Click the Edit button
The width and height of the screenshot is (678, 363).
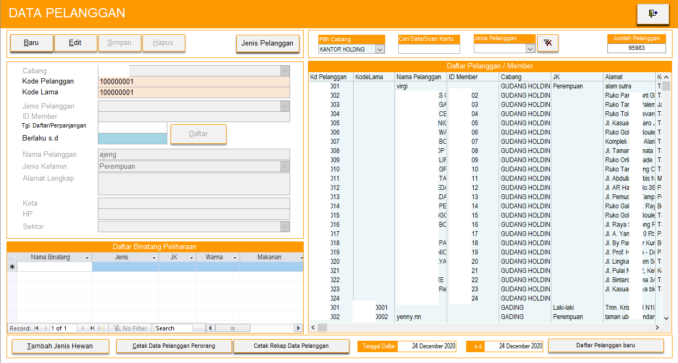pyautogui.click(x=75, y=43)
